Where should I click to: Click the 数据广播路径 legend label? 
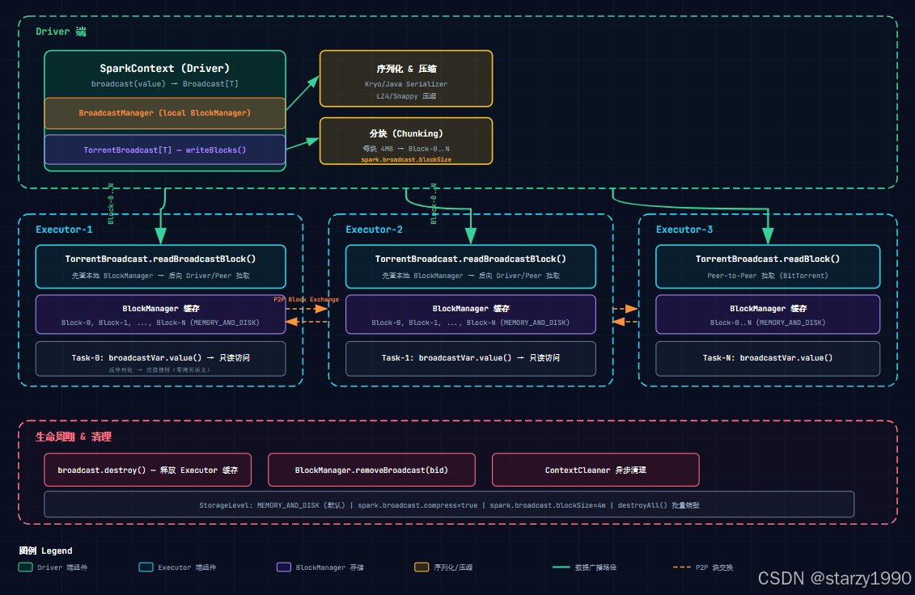coord(595,567)
